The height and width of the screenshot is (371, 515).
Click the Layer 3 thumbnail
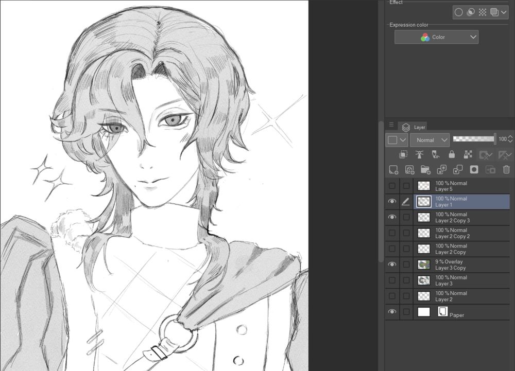click(x=424, y=280)
